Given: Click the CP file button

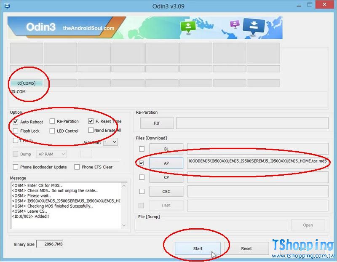Looking at the screenshot, I should (166, 177).
